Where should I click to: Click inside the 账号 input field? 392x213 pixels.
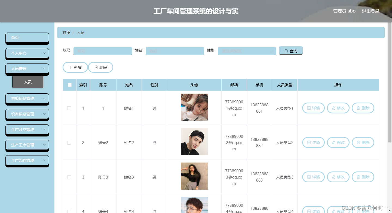103,51
